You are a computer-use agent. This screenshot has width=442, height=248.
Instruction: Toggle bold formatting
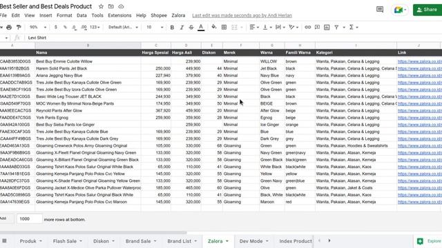172,28
